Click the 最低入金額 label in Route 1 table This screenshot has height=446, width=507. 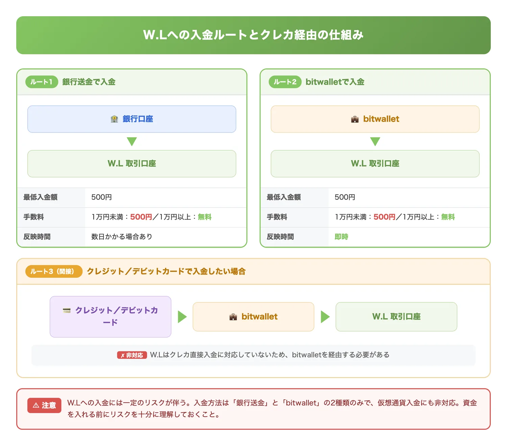coord(41,197)
